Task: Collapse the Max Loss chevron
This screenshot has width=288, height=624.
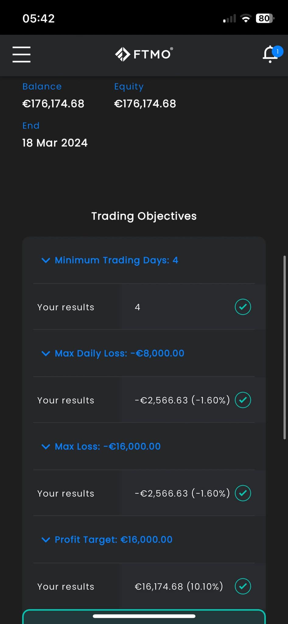Action: (x=46, y=447)
